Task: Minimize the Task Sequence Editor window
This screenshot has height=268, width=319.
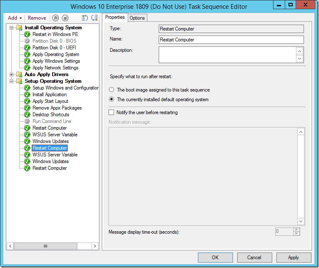Action: 279,5
